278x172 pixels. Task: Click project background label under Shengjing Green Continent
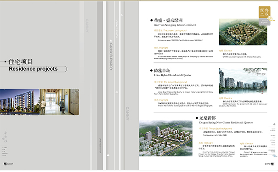coord(170,30)
